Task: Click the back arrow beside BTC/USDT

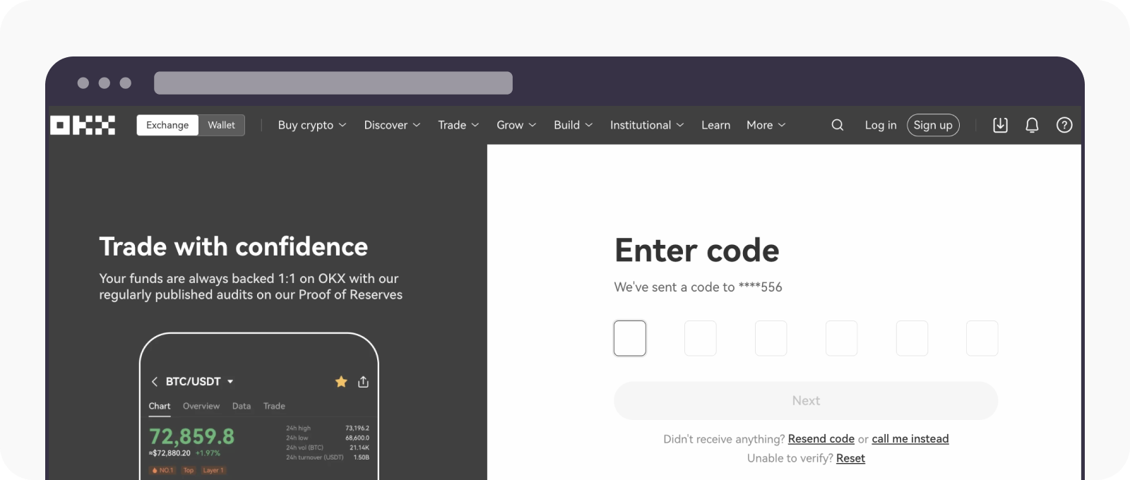Action: coord(155,382)
